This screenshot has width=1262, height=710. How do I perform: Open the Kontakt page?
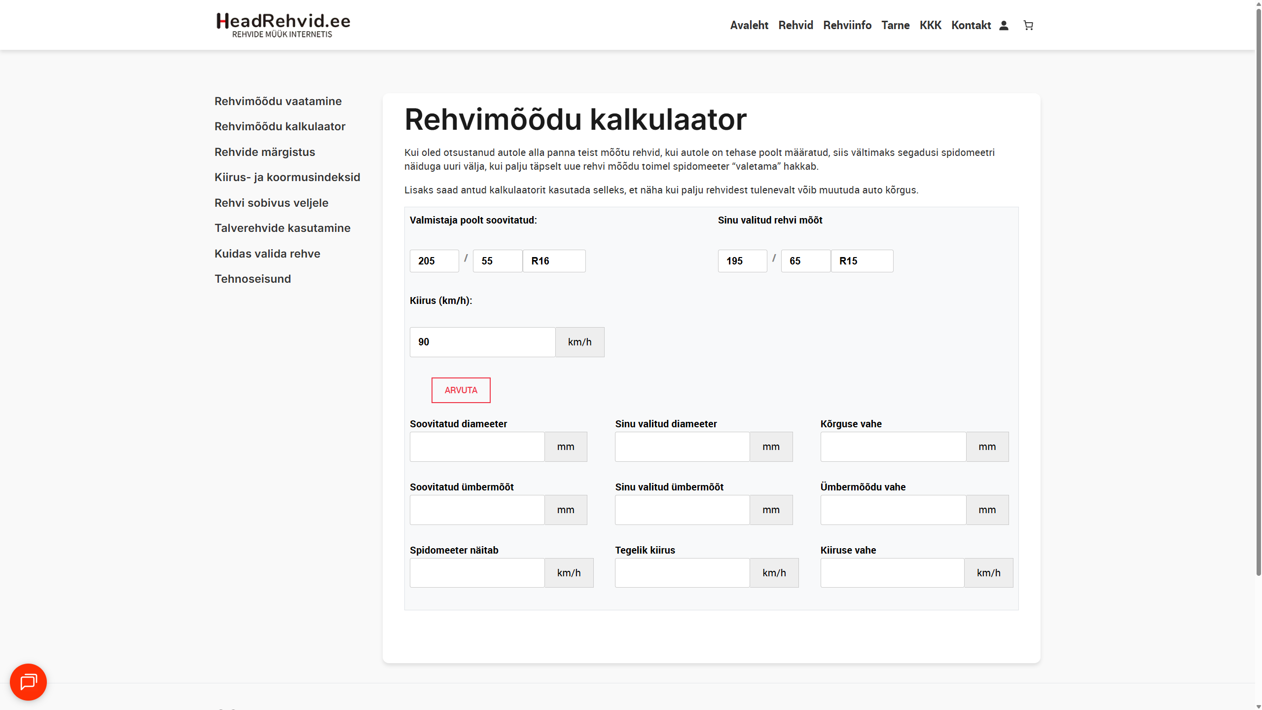[971, 25]
